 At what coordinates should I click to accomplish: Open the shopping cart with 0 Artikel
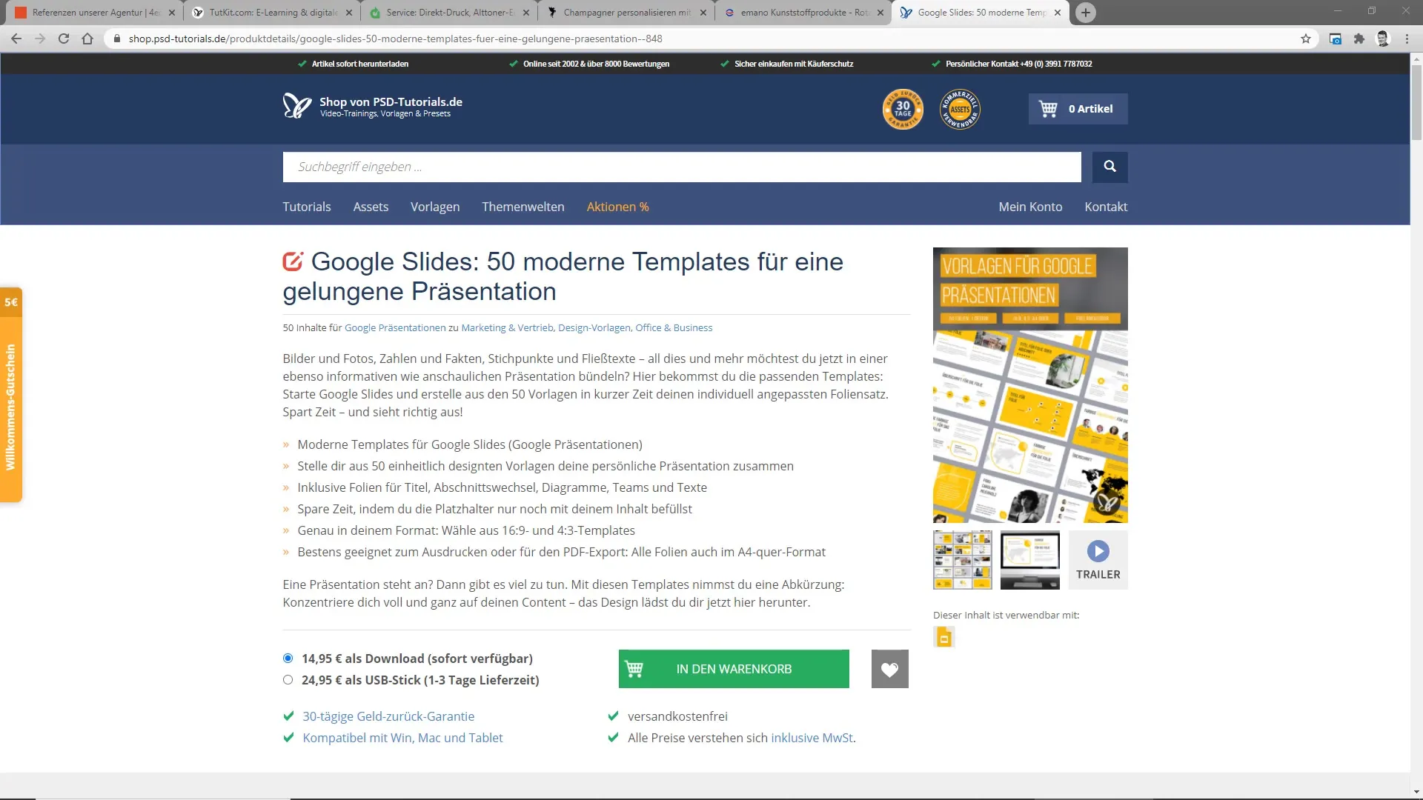[x=1078, y=109]
